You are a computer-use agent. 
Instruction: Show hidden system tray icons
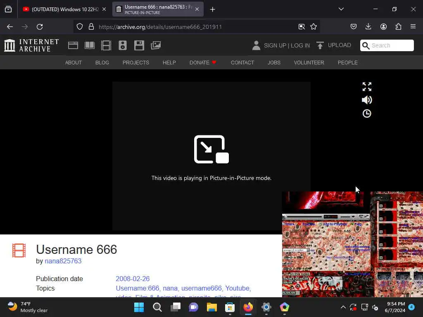(x=343, y=307)
